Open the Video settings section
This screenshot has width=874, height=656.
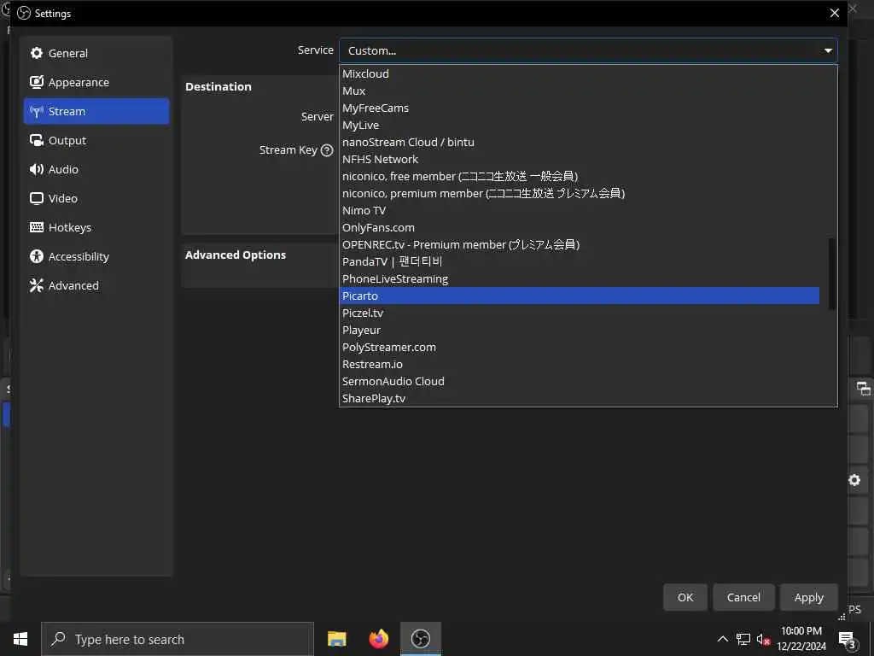pos(96,198)
